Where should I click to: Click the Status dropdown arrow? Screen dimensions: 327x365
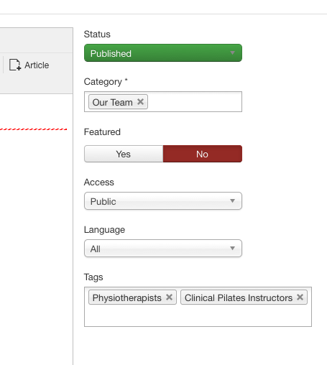tap(232, 52)
